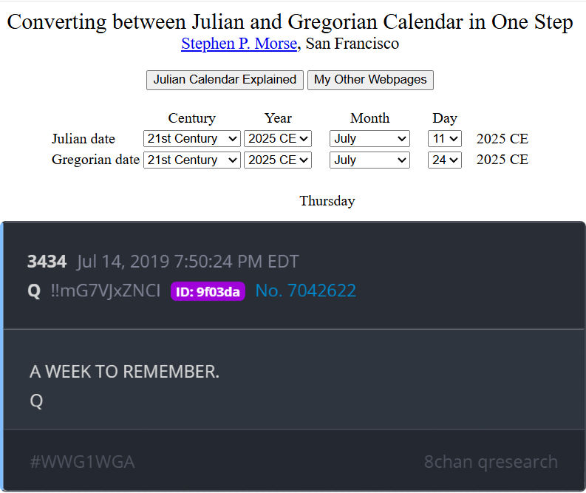Viewport: 586px width, 493px height.
Task: Click the 8chan qresearch source label
Action: coord(491,463)
